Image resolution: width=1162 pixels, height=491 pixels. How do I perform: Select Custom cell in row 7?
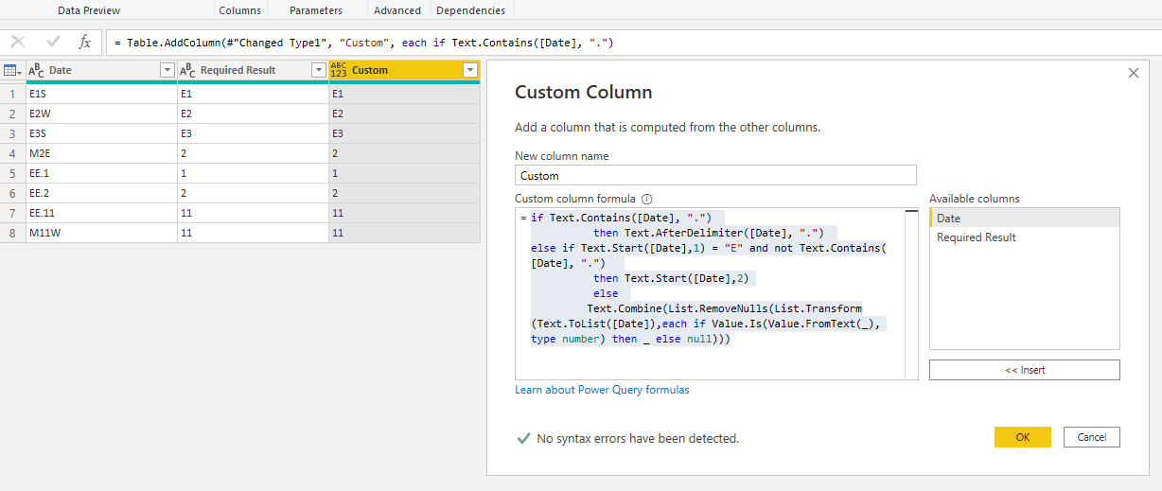pos(404,213)
